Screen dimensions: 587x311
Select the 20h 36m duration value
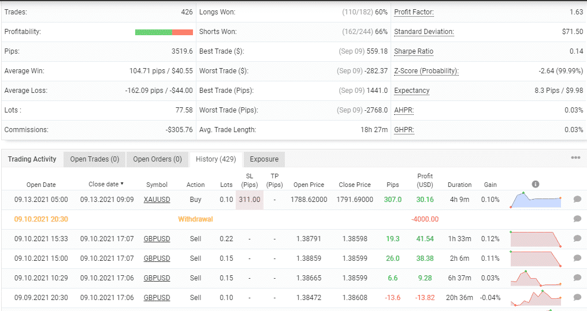[459, 298]
